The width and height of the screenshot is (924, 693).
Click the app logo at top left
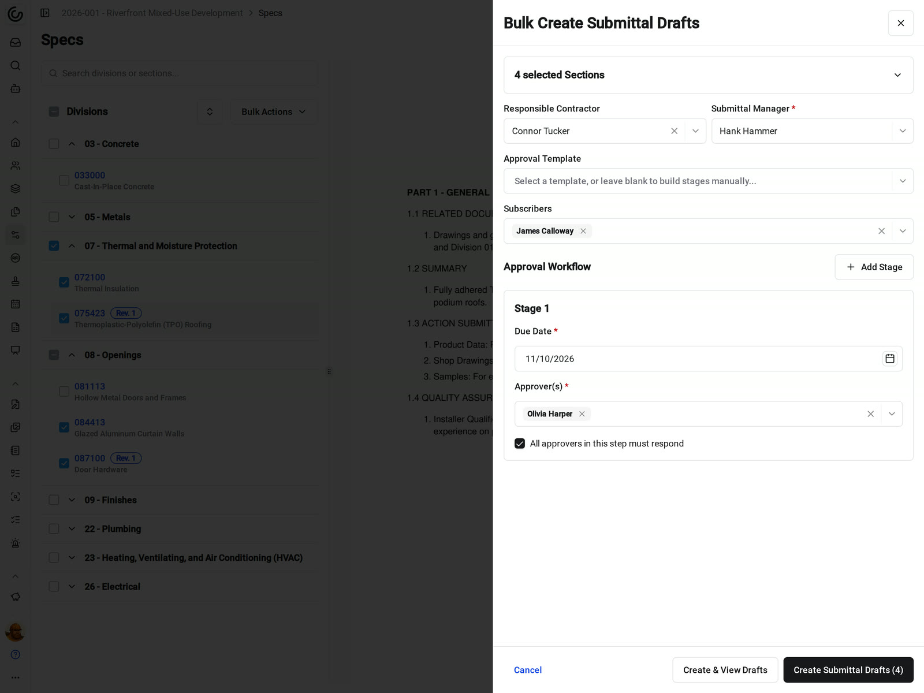point(16,14)
